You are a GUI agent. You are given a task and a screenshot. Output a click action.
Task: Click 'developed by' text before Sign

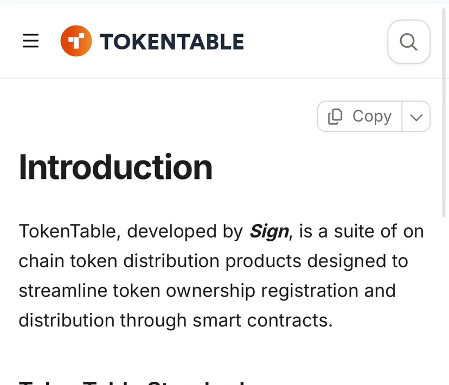(184, 232)
